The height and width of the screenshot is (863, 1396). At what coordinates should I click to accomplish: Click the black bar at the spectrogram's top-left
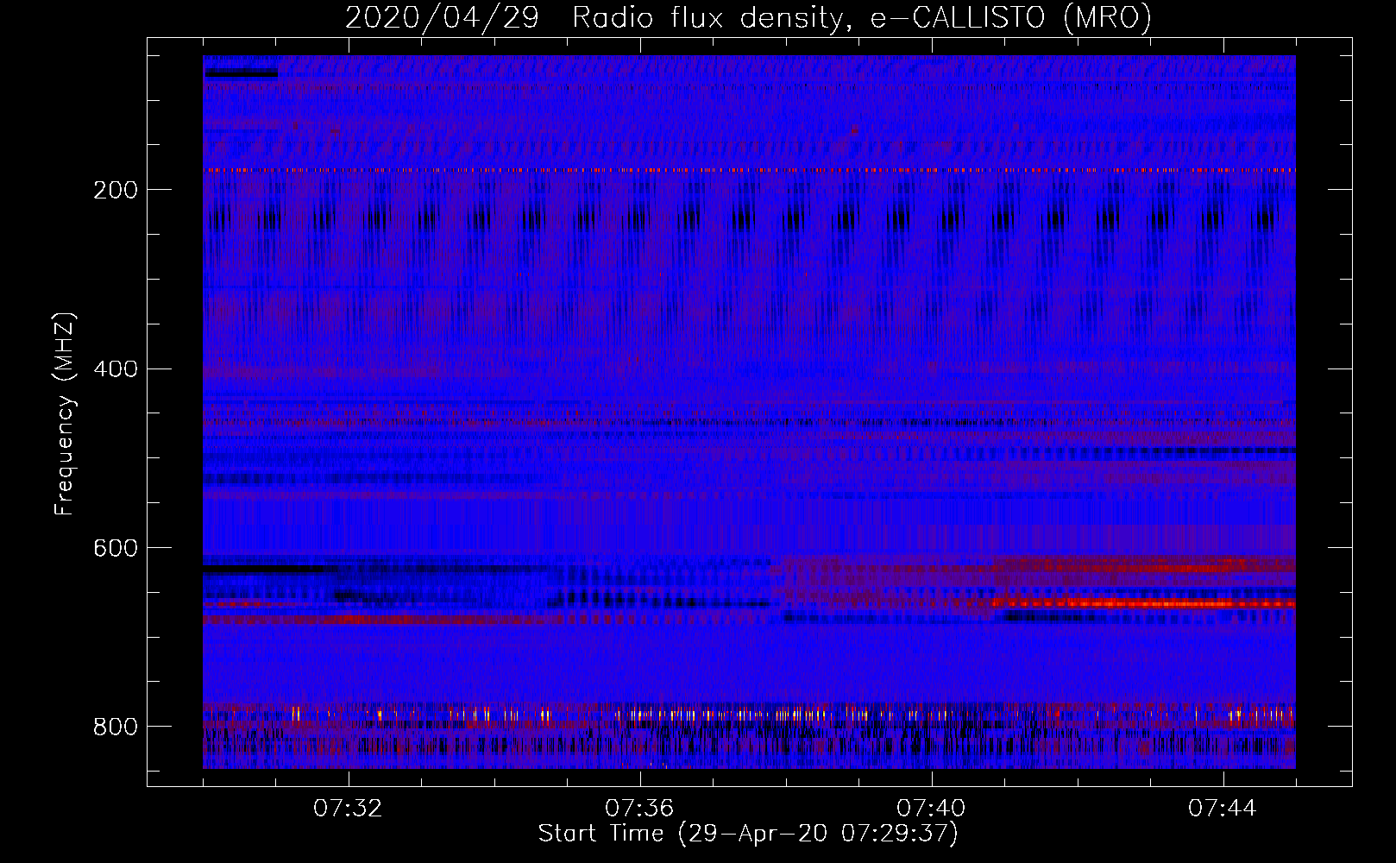[x=241, y=73]
